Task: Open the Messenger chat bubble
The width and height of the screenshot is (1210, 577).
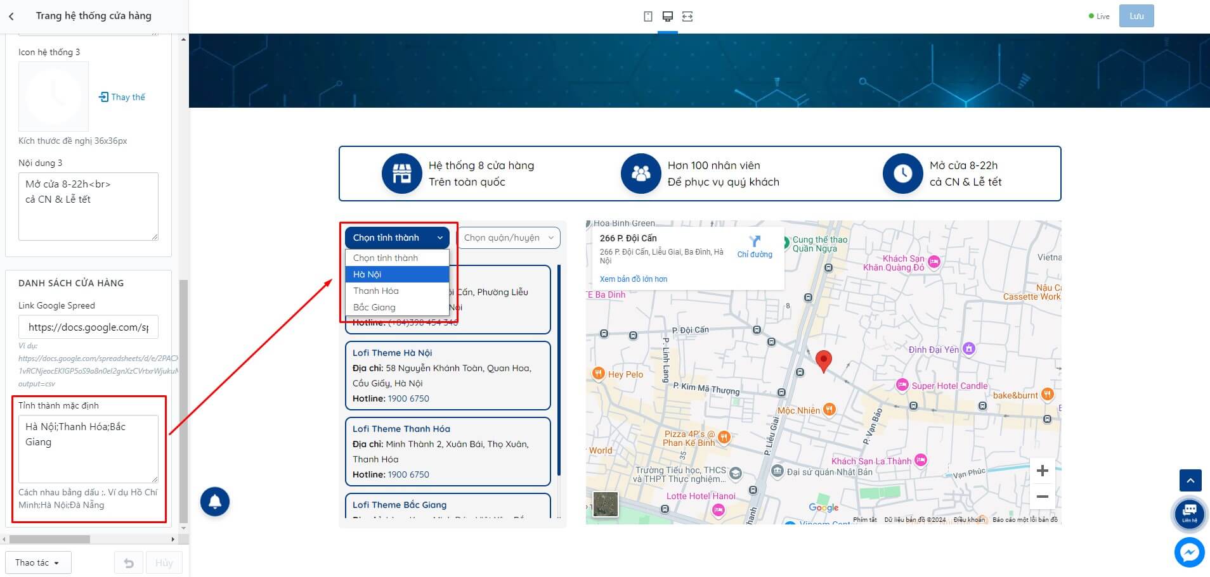Action: (x=1189, y=553)
